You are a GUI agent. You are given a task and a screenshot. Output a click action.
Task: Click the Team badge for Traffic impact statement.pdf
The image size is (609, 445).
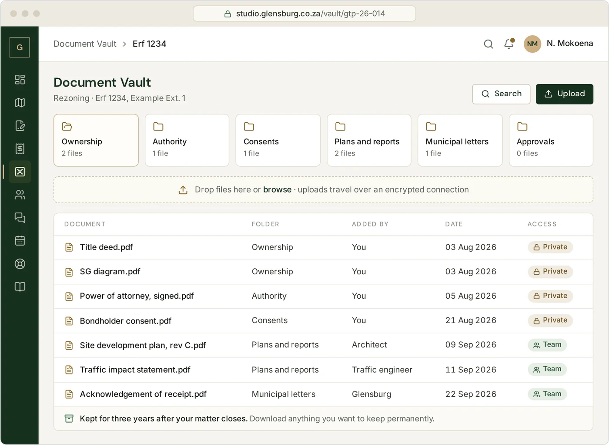[547, 369]
